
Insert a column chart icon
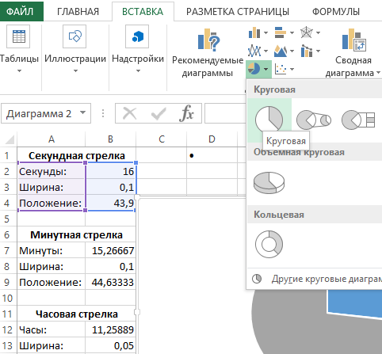coord(254,32)
